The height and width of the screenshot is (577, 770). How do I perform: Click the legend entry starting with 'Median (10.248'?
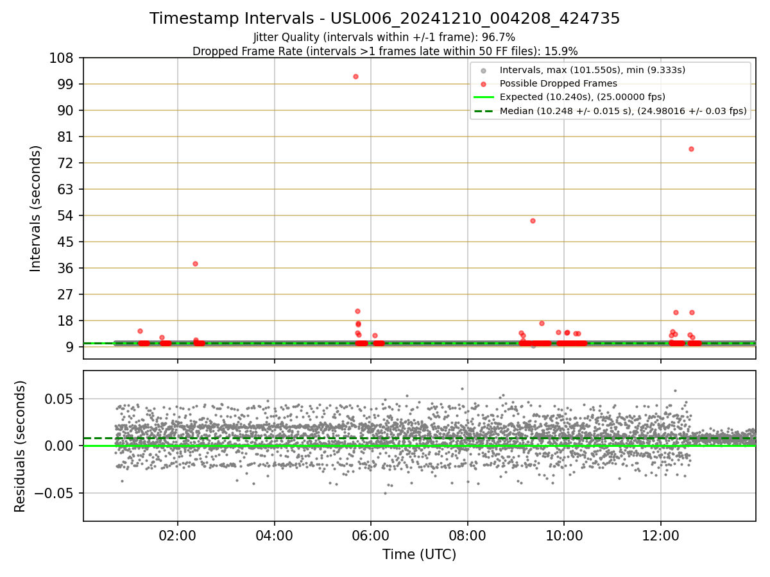click(x=623, y=111)
